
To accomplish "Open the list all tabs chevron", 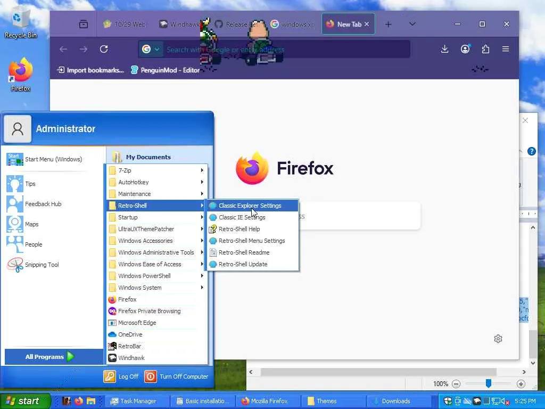I will coord(412,24).
